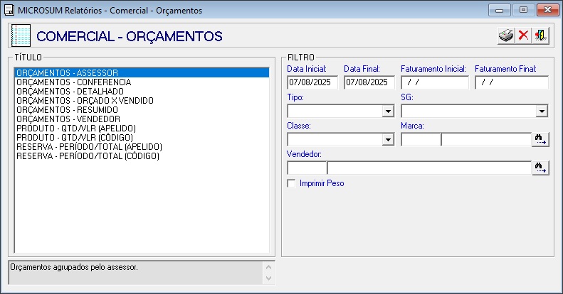Viewport: 563px width, 294px height.
Task: Select PRODUTO - QTD/VLR (APELIDO) report
Action: point(142,129)
